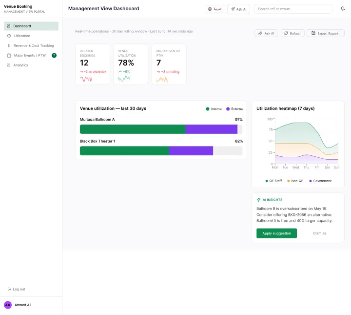351x315 pixels.
Task: Click green Internal segment of Multaqa Ballroom A
Action: 133,129
